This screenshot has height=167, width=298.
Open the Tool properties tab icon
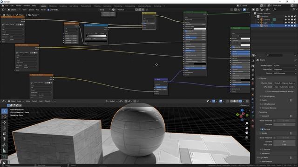(253, 61)
